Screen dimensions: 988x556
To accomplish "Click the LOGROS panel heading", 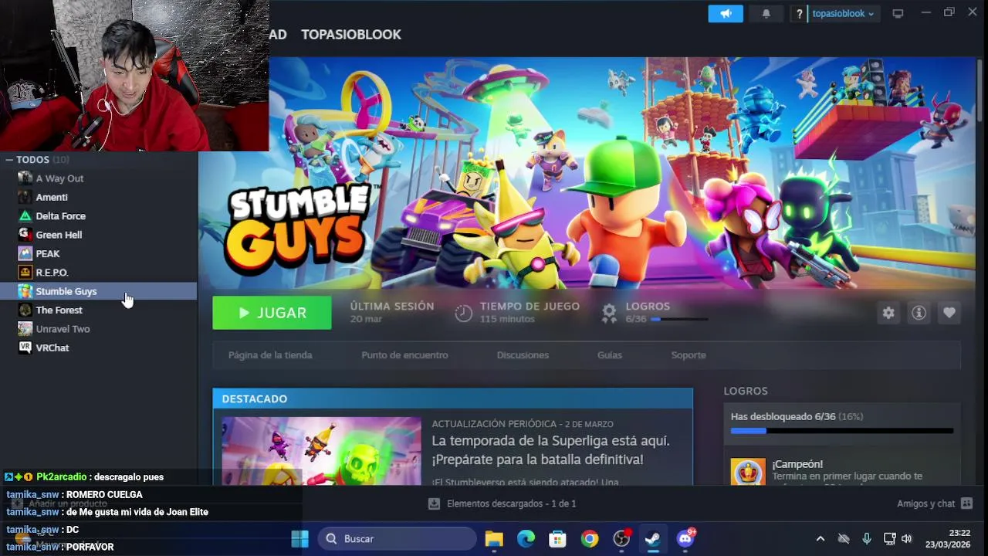I will (746, 391).
